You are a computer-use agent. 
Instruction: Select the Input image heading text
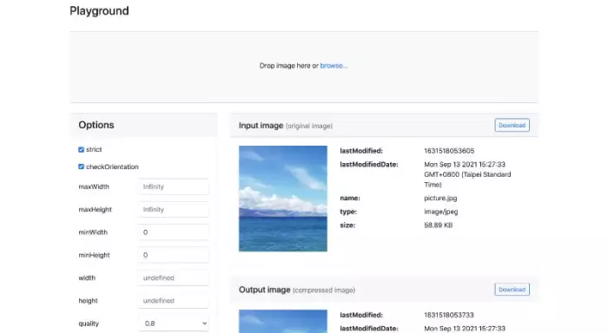(261, 126)
